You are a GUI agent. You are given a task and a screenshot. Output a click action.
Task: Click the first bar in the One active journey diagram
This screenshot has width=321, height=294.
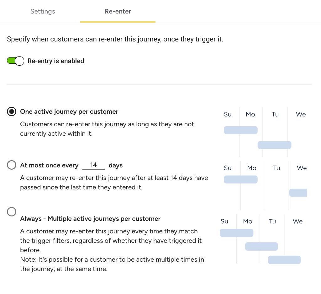(x=240, y=130)
